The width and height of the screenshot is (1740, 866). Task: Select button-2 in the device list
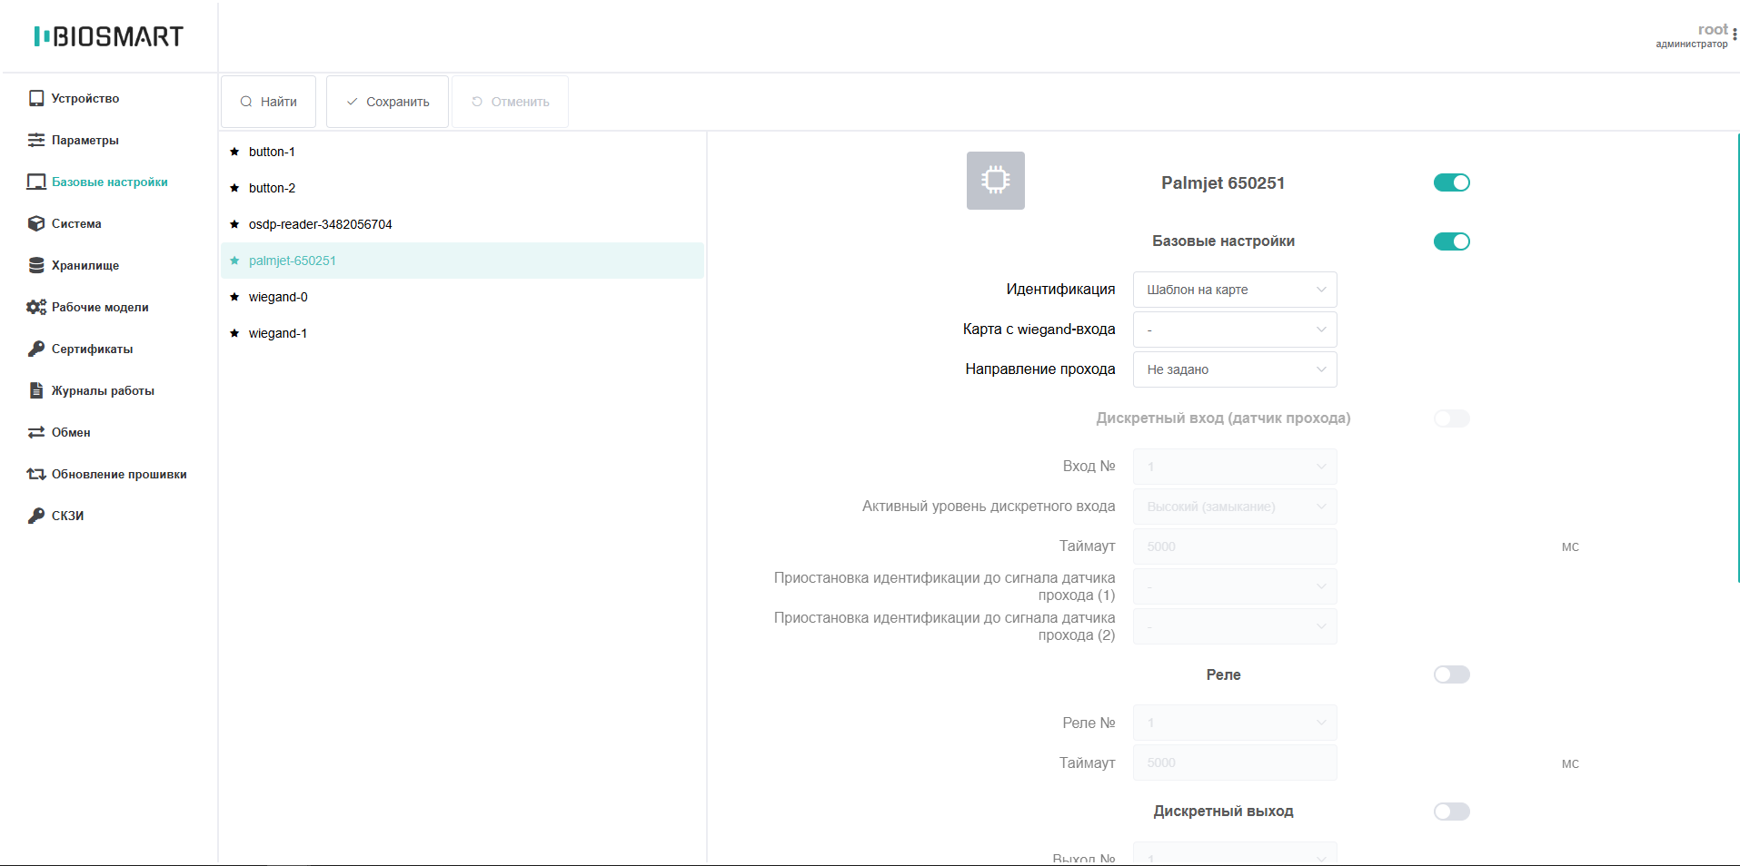click(x=462, y=188)
